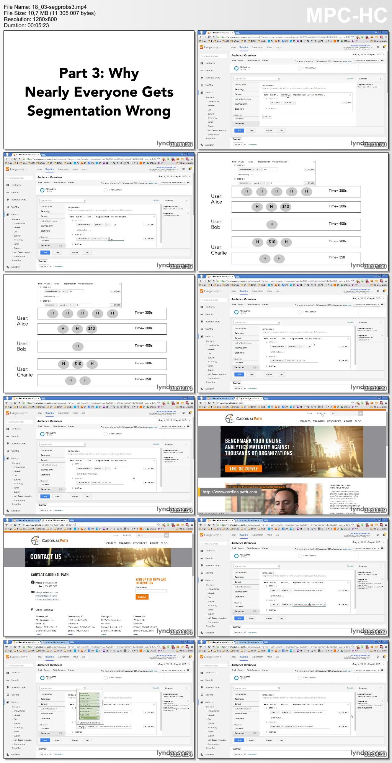Click the blue Save button in 00:00:50 frame
The image size is (392, 763).
click(239, 130)
